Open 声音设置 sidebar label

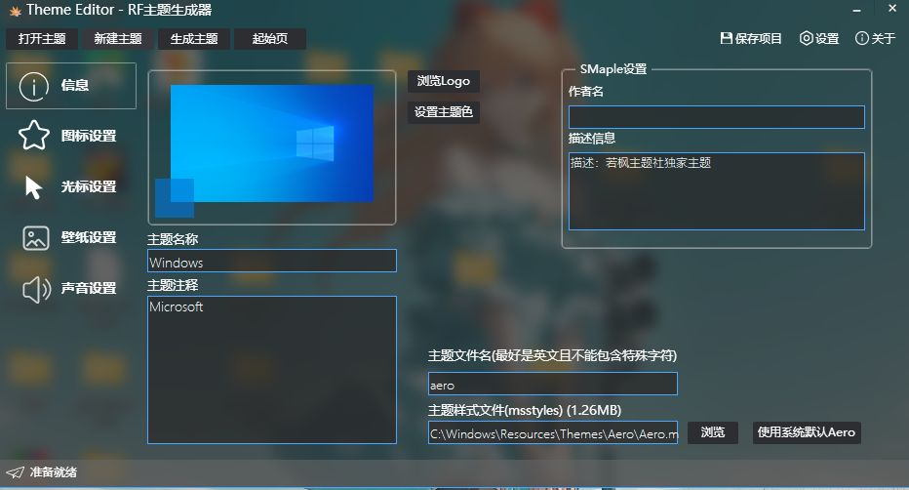[89, 288]
